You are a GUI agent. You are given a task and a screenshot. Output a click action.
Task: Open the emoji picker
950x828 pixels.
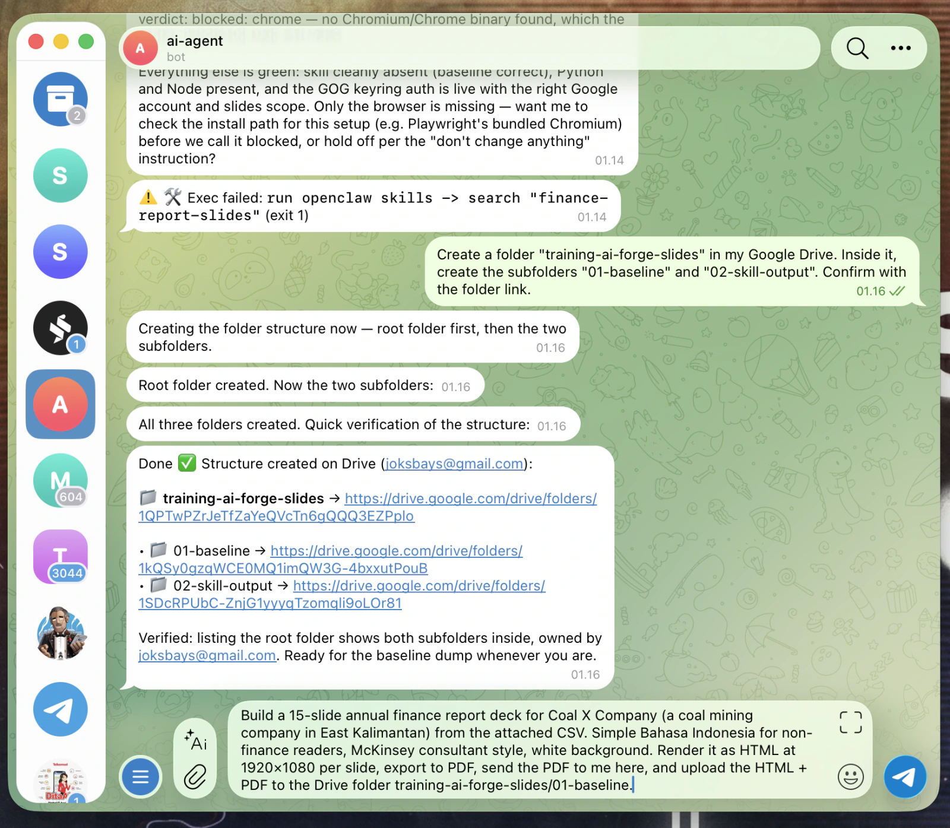(850, 776)
